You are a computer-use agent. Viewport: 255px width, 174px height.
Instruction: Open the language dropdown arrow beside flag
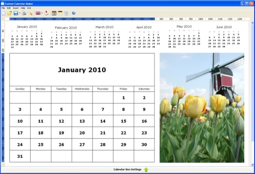(x=42, y=13)
